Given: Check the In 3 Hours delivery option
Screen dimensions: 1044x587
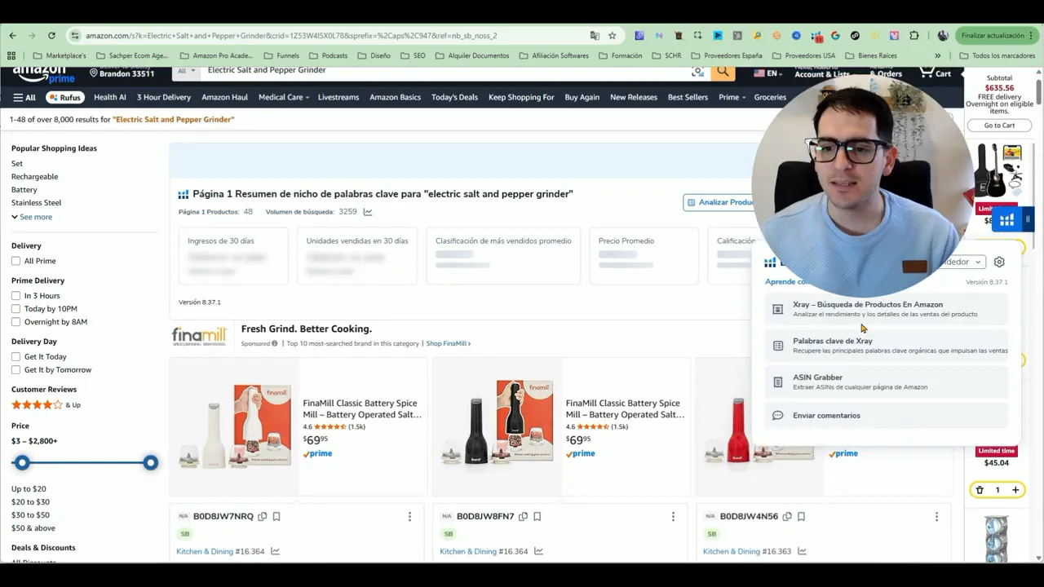Looking at the screenshot, I should 15,296.
